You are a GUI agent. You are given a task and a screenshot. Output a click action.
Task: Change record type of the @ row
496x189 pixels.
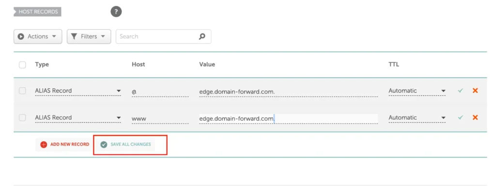click(78, 91)
